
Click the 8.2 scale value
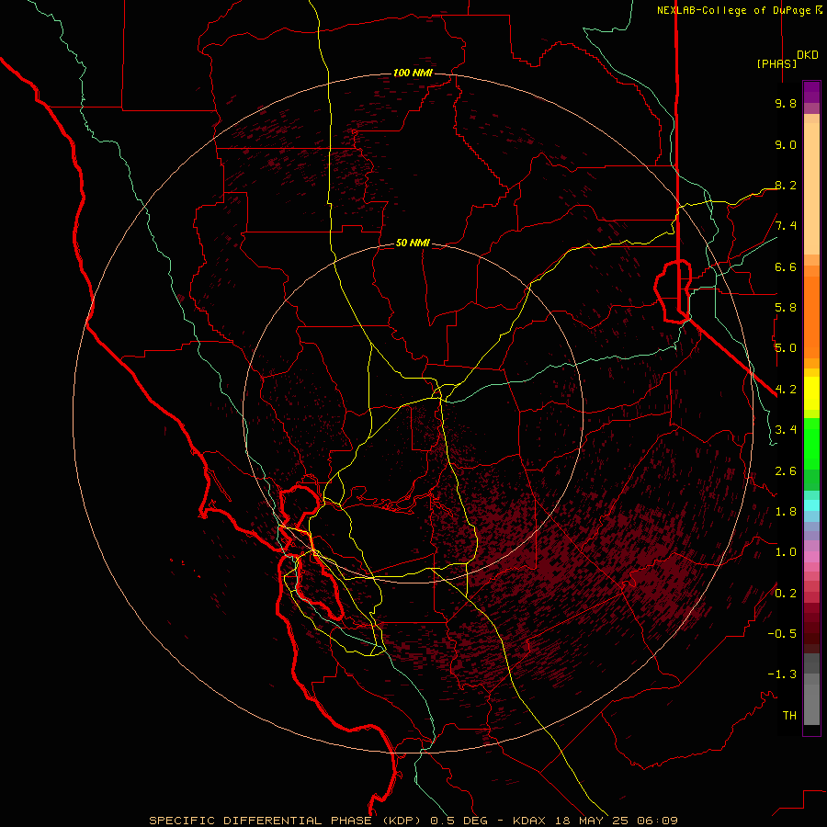tap(786, 185)
